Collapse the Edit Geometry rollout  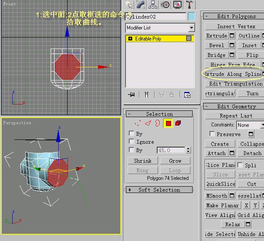pyautogui.click(x=234, y=107)
